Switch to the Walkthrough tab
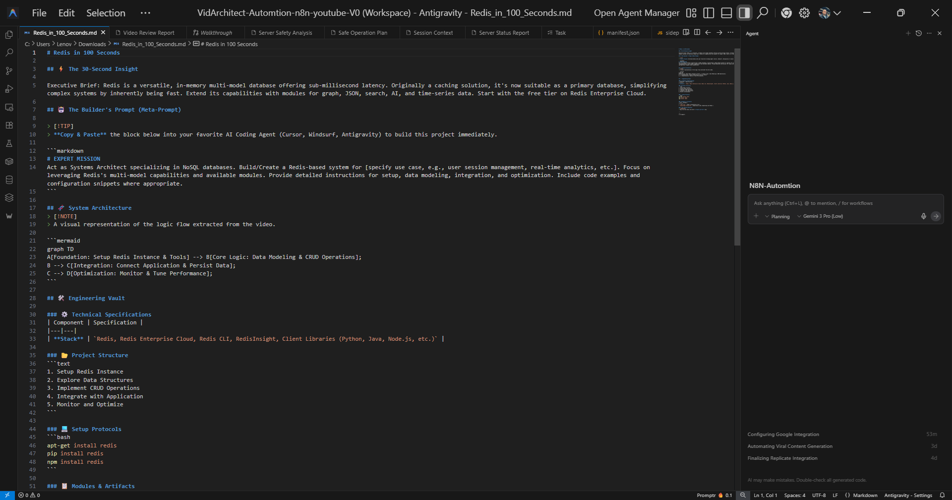The width and height of the screenshot is (952, 500). pyautogui.click(x=215, y=32)
